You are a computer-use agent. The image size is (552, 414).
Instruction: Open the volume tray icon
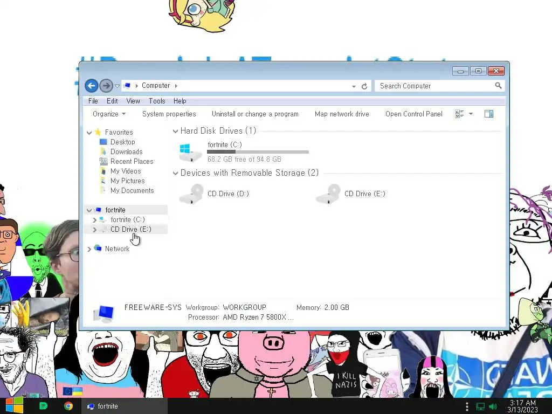(493, 406)
